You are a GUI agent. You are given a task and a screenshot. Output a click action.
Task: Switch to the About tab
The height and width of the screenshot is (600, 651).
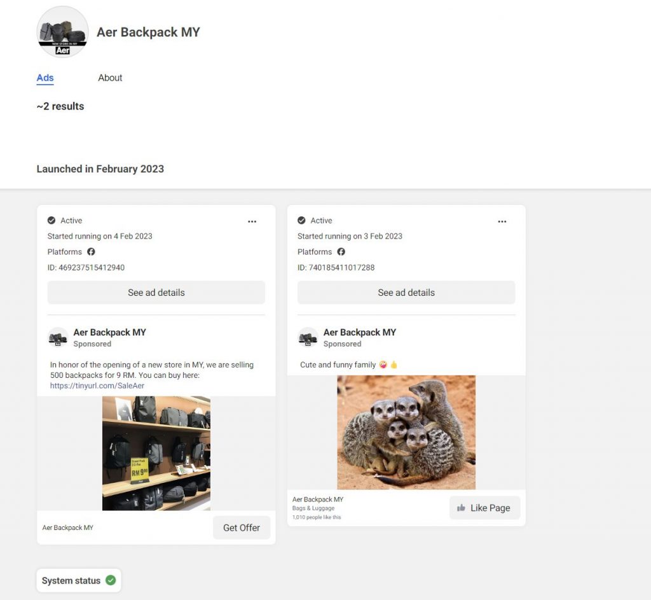pos(110,78)
